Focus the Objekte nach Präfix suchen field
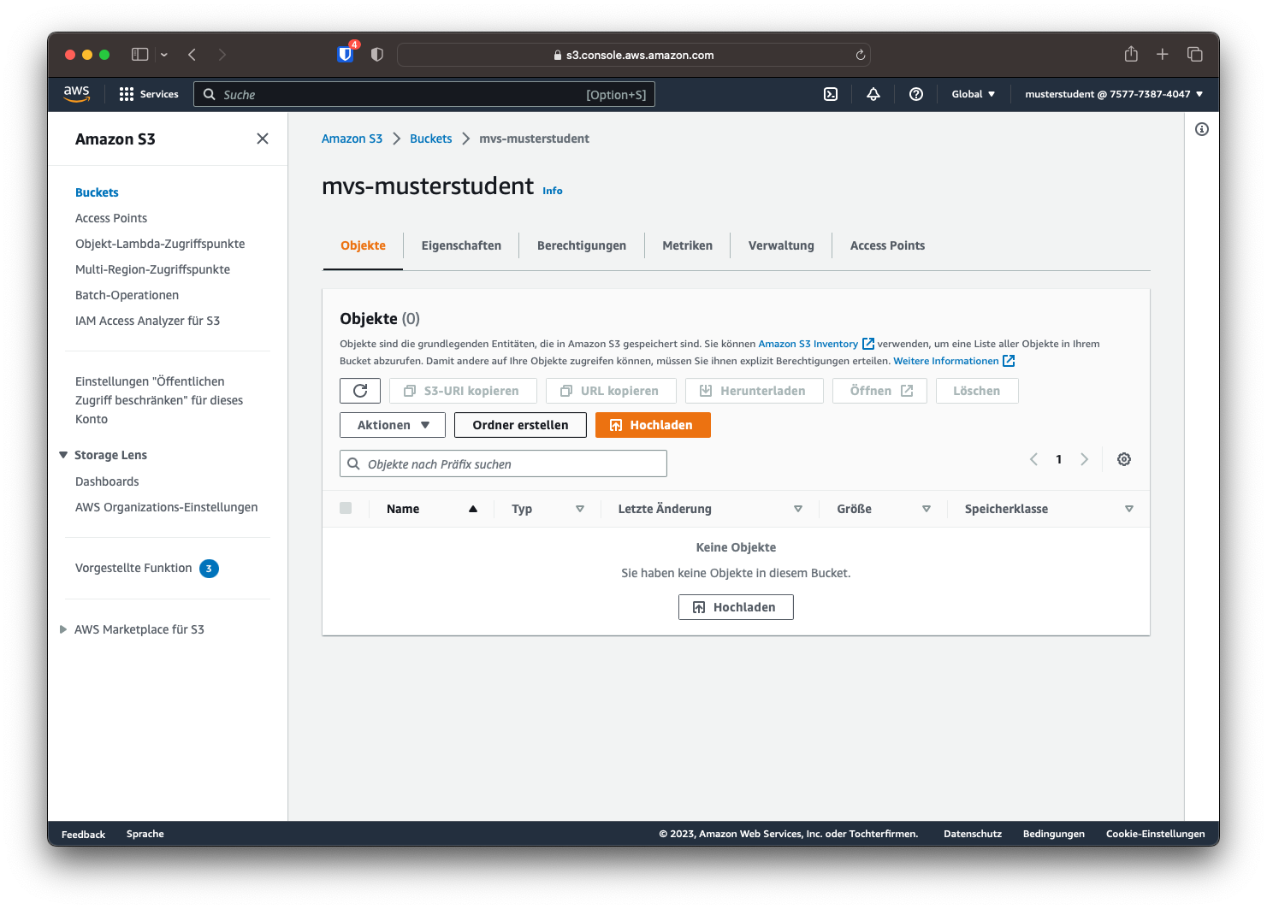Viewport: 1267px width, 909px height. tap(503, 463)
